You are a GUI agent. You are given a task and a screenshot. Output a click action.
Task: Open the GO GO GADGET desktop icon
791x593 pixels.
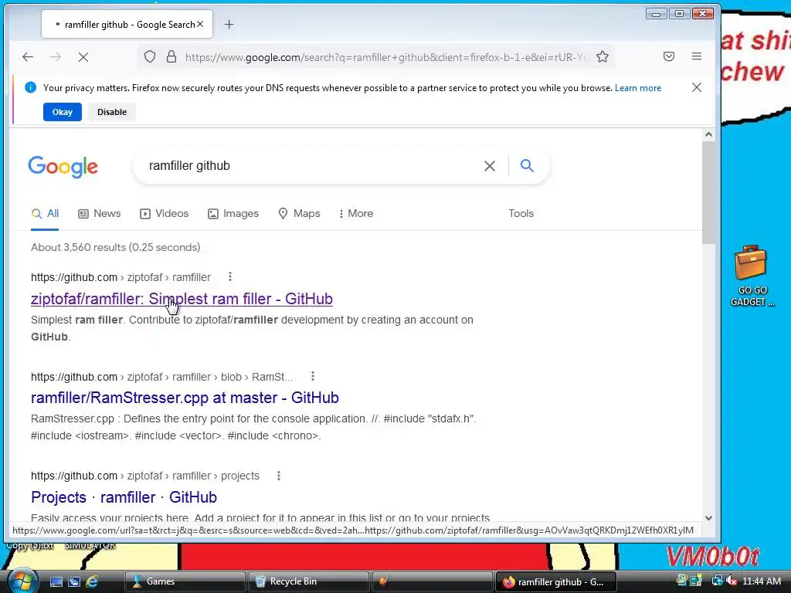(752, 276)
